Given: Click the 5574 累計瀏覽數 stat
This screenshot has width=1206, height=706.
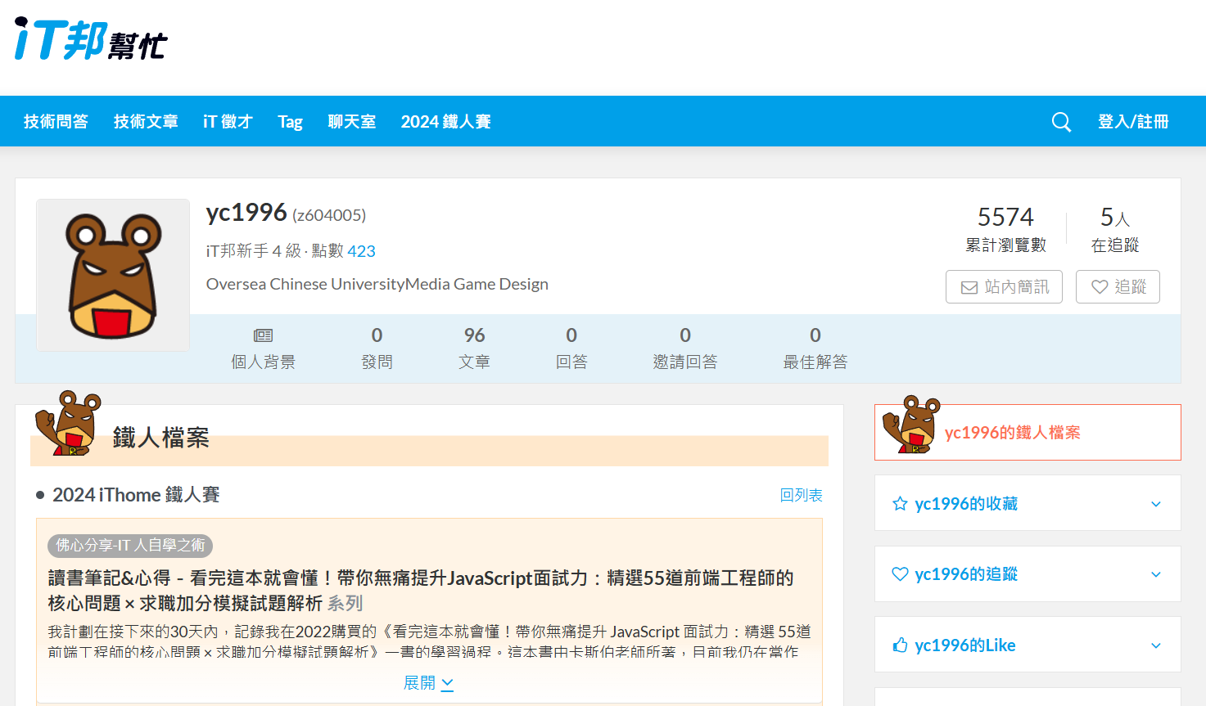Looking at the screenshot, I should point(1005,229).
